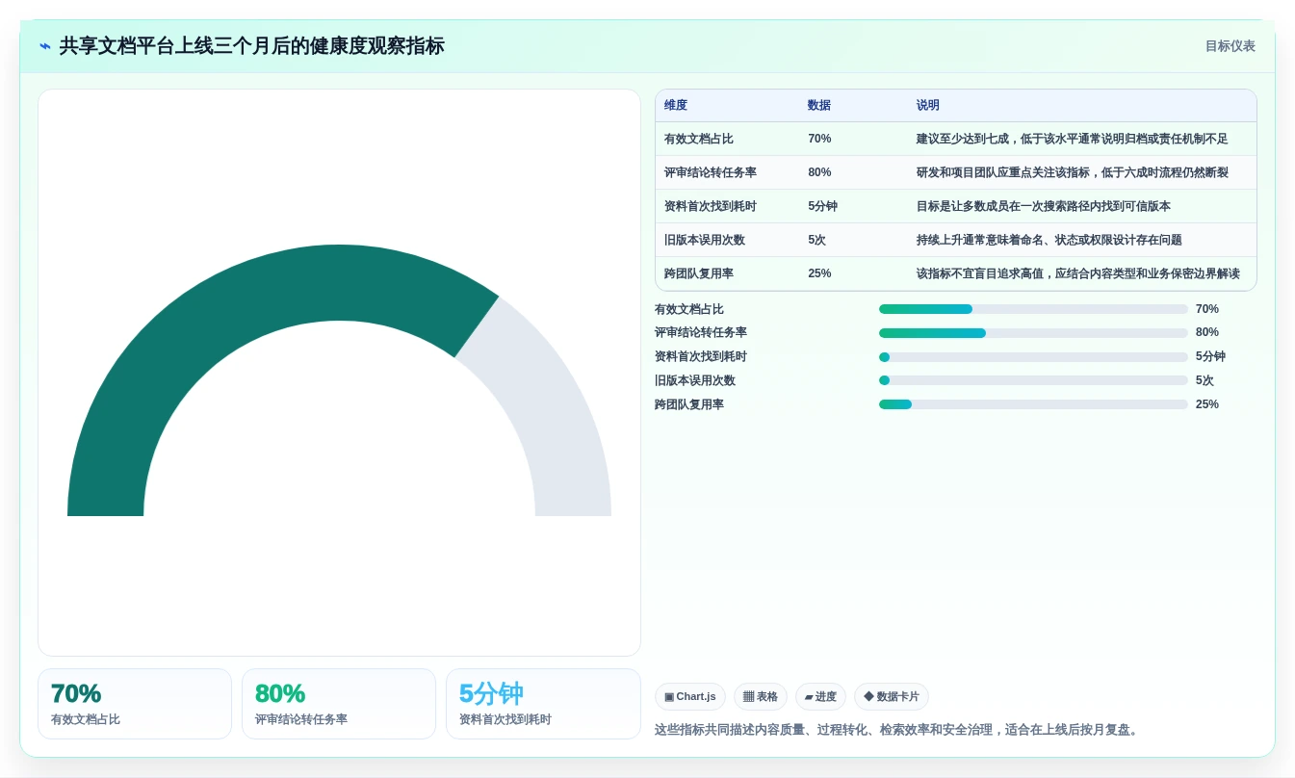
Task: Click the description starting with 研发和项目团队
Action: [1072, 172]
